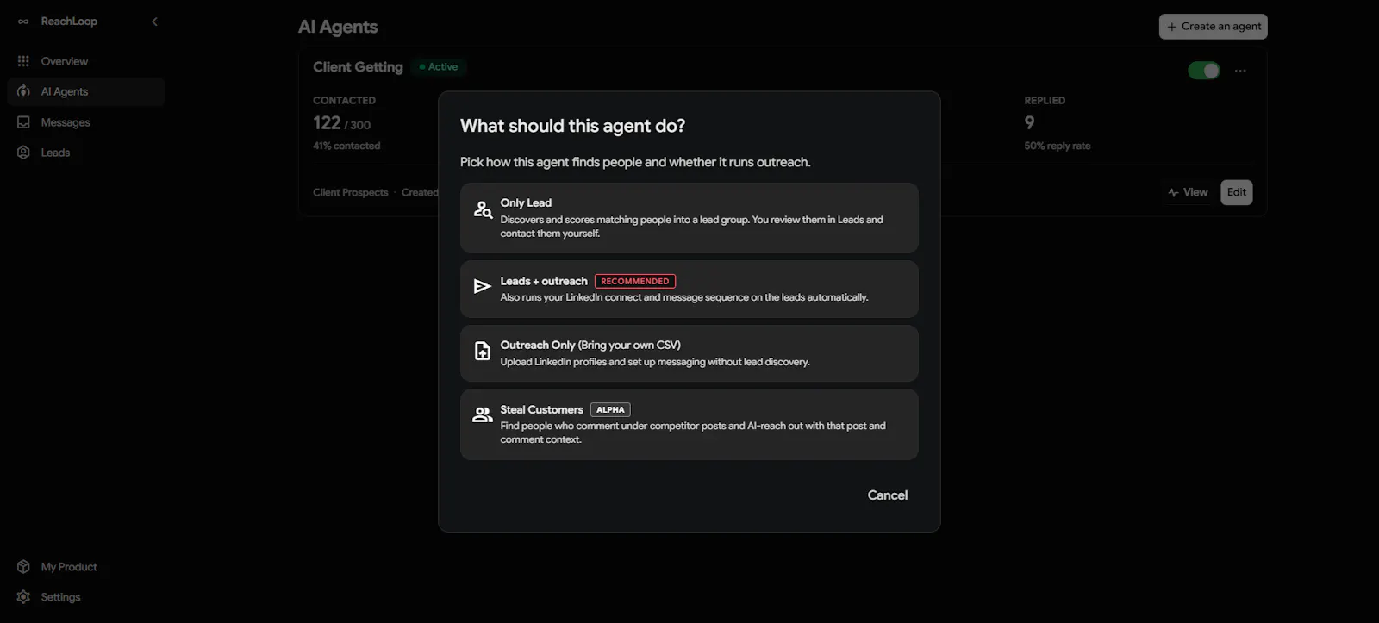The height and width of the screenshot is (623, 1379).
Task: Click the ALPHA badge
Action: pyautogui.click(x=610, y=410)
